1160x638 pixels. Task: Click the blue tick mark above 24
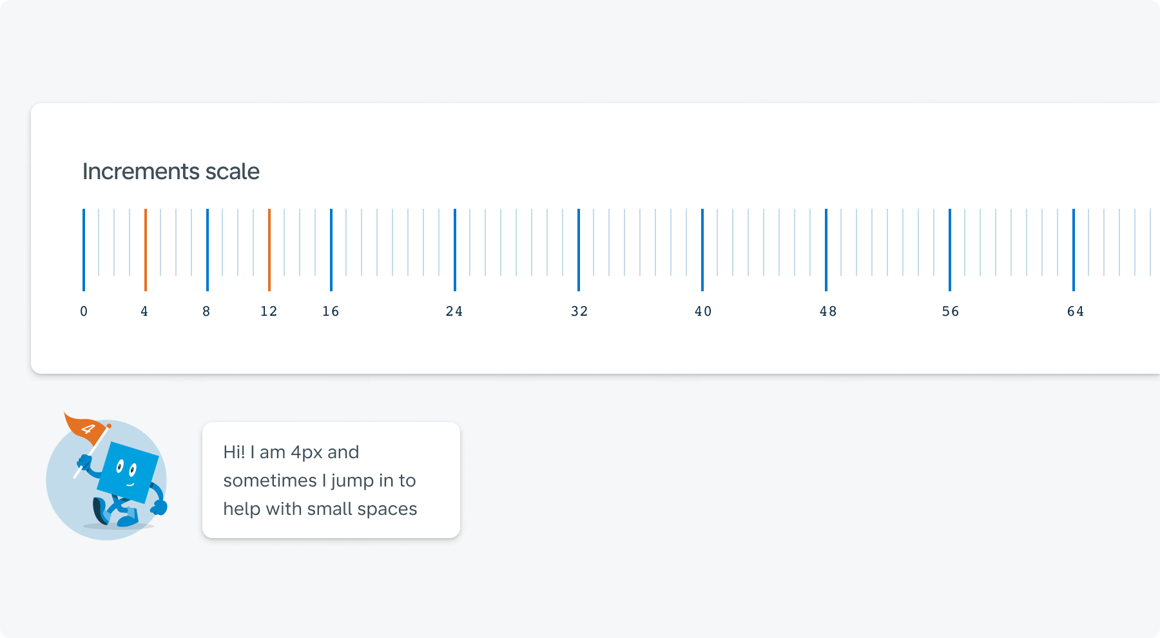click(x=455, y=250)
